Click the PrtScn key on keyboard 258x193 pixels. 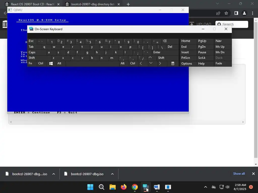pos(188,58)
